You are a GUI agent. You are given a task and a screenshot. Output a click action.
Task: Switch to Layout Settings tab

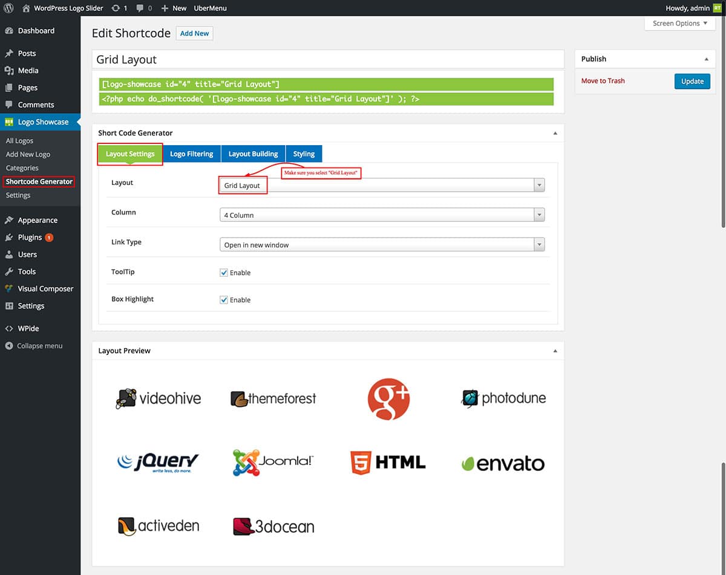tap(130, 154)
